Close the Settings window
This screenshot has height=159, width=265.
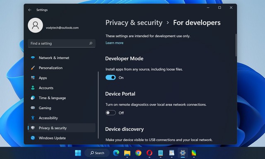click(x=231, y=7)
